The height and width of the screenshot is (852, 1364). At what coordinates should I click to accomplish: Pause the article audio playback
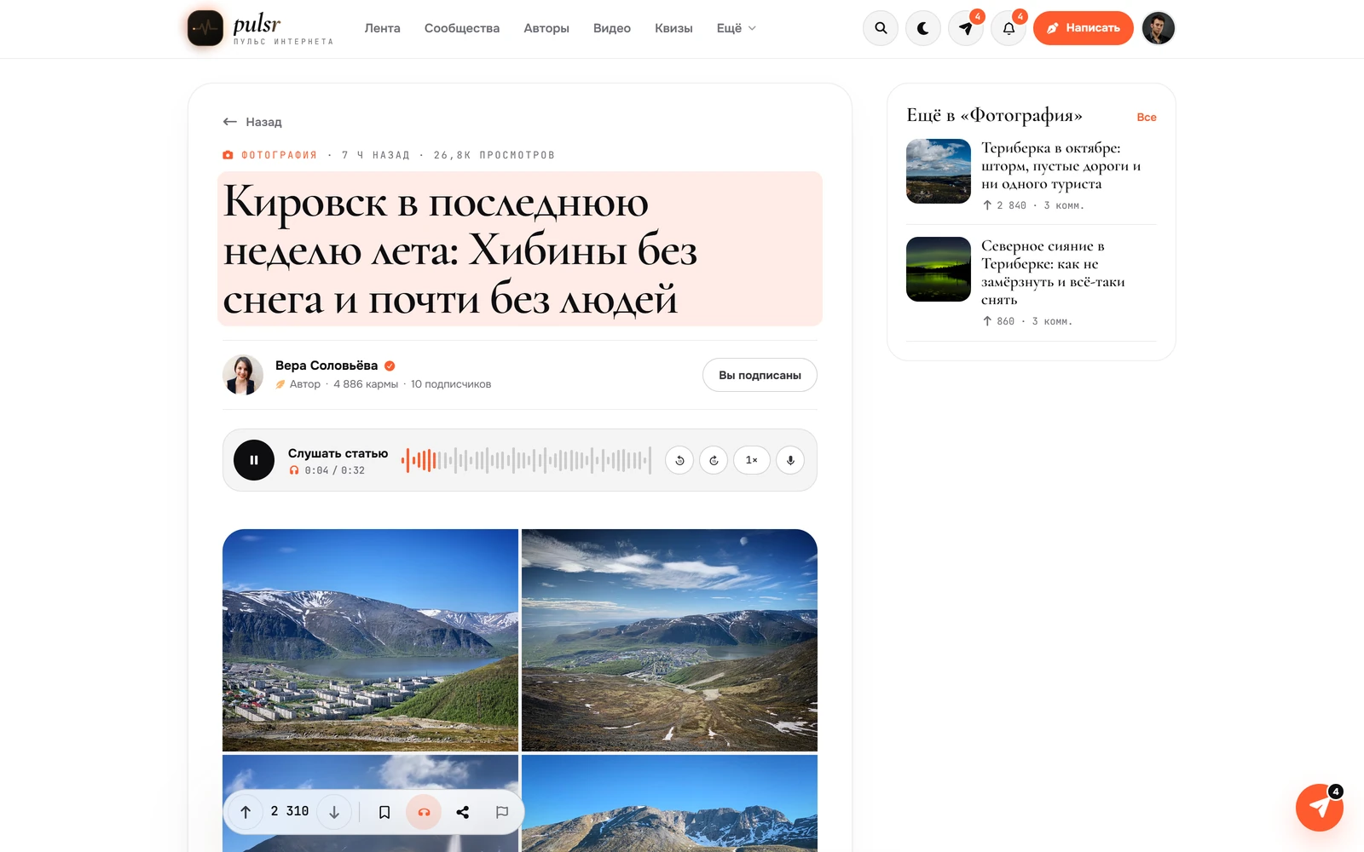tap(254, 460)
